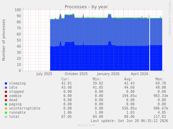Click total maximum value 117.83
Screen dimensions: 173x129
point(160,117)
